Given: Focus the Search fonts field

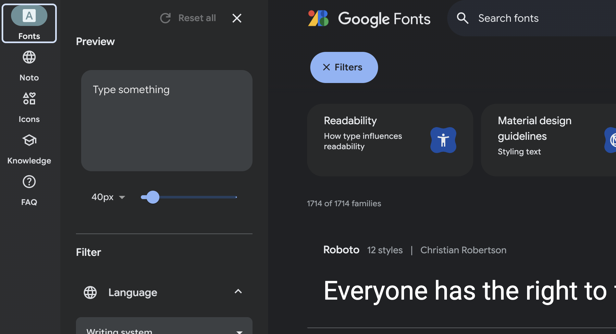Looking at the screenshot, I should click(x=532, y=18).
